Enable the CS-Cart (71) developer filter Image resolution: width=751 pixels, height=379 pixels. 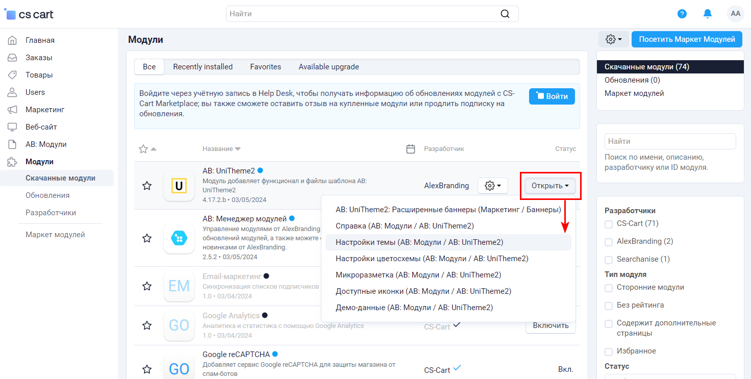coord(608,224)
